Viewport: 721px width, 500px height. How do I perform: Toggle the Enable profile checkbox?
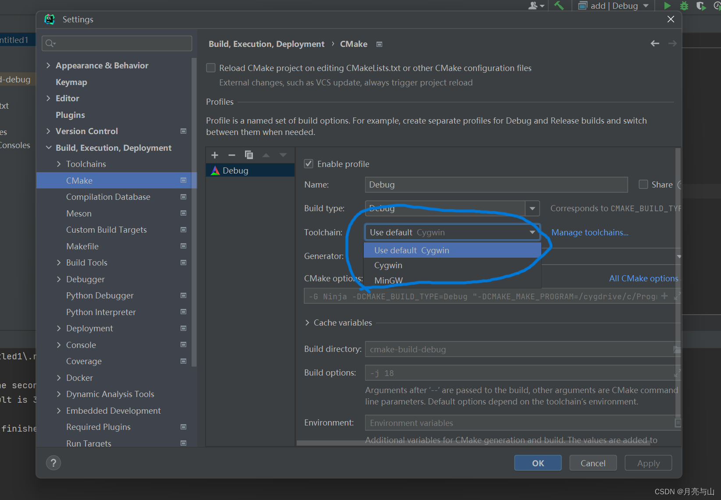pyautogui.click(x=309, y=164)
